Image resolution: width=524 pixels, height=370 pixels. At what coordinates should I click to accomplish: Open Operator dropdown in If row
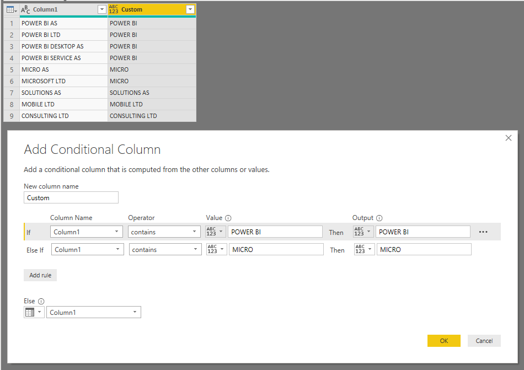click(x=164, y=232)
